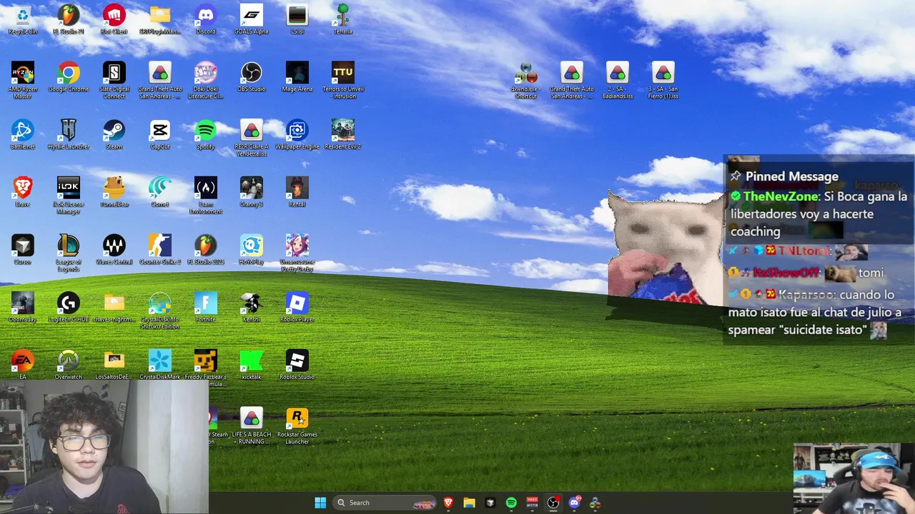This screenshot has height=514, width=915.
Task: Open the Overwatch shortcut
Action: pos(69,365)
